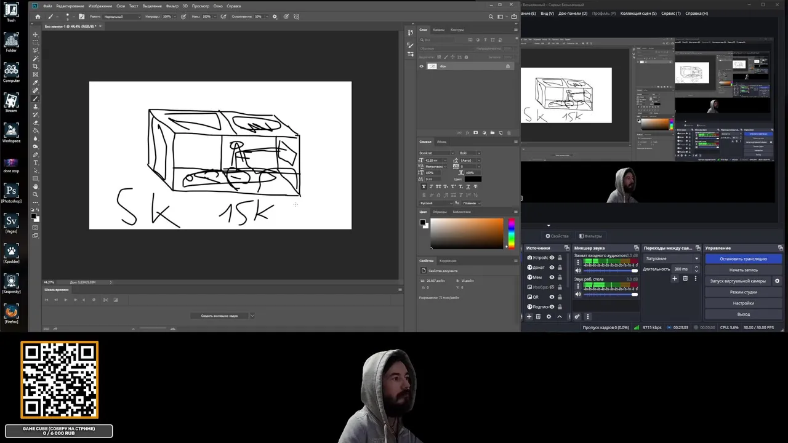Viewport: 788px width, 443px height.
Task: Select the Zoom tool in Photoshop toolbar
Action: point(35,194)
